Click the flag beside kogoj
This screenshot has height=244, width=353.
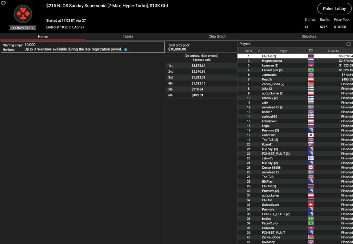(x=311, y=126)
